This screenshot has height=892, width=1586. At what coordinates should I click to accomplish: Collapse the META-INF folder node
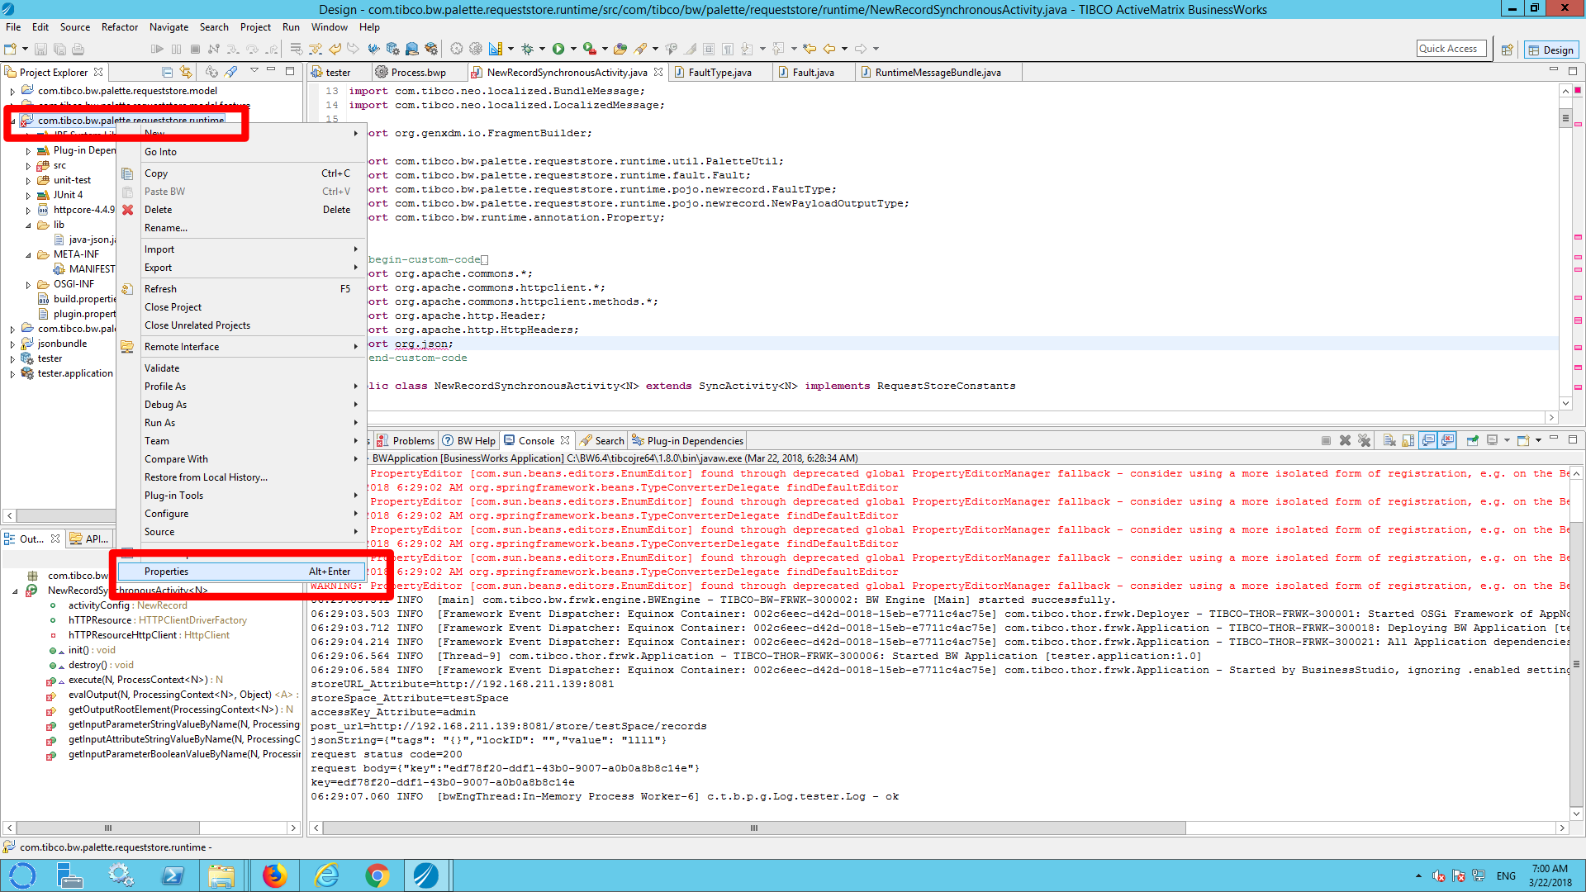[28, 255]
